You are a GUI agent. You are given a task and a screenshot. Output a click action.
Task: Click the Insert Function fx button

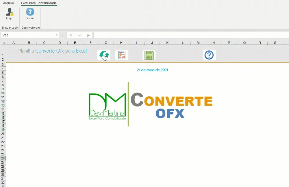[88, 35]
